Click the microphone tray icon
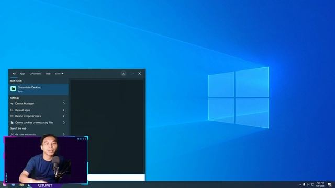The image size is (335, 188). point(304,184)
